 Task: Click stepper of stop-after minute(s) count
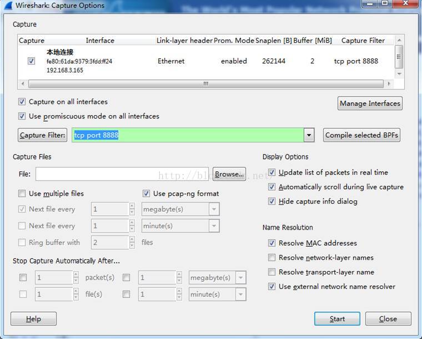[179, 294]
